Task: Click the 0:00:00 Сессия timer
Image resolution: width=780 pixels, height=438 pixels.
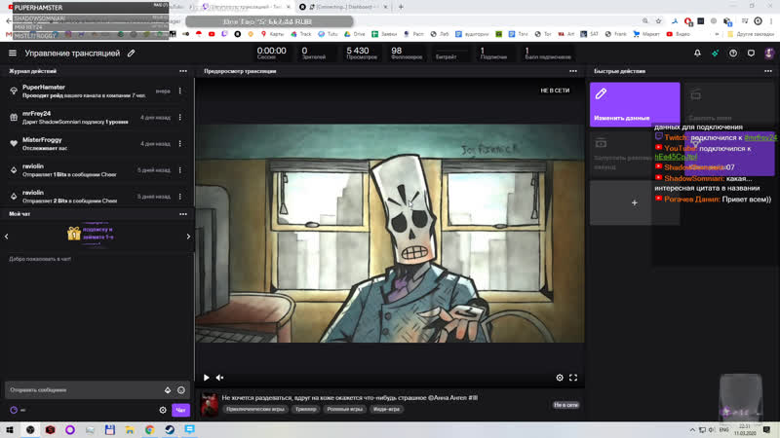Action: pos(272,54)
